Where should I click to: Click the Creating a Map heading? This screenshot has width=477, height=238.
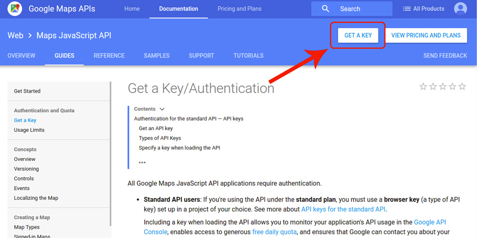pyautogui.click(x=32, y=217)
